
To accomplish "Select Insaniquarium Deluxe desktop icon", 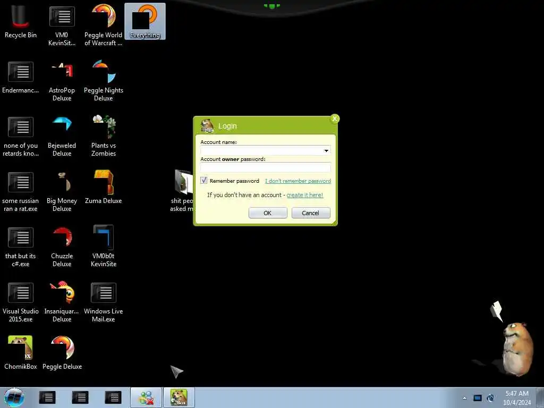I will pyautogui.click(x=62, y=302).
